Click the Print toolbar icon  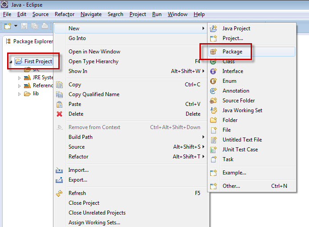(45, 26)
